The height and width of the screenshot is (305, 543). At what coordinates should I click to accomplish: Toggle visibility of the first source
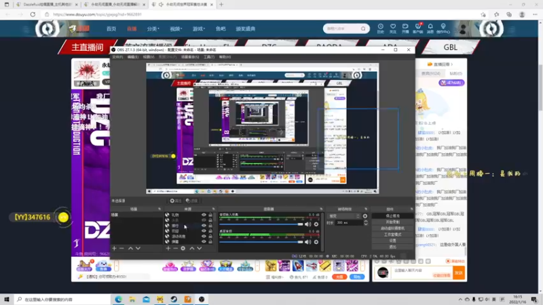(204, 215)
